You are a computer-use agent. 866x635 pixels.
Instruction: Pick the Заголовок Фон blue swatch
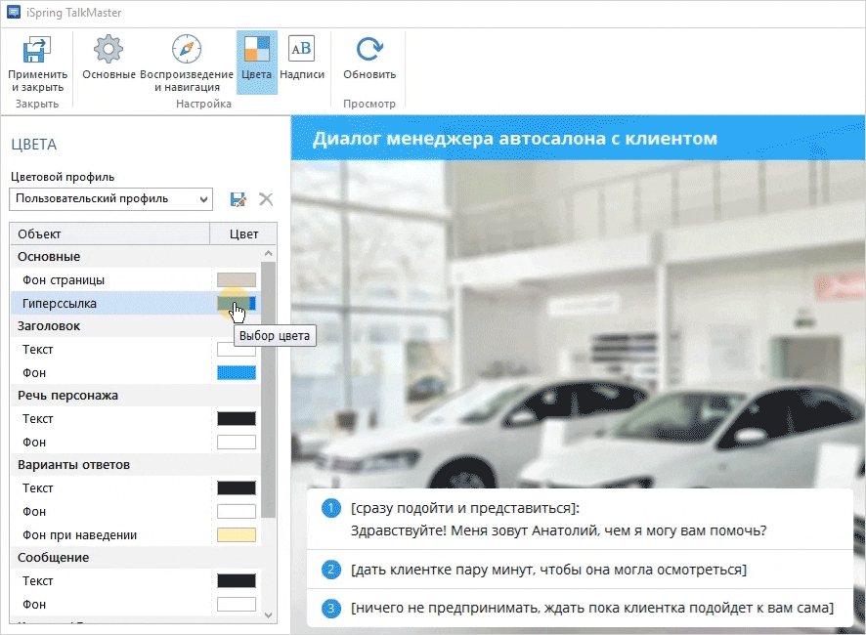coord(237,373)
